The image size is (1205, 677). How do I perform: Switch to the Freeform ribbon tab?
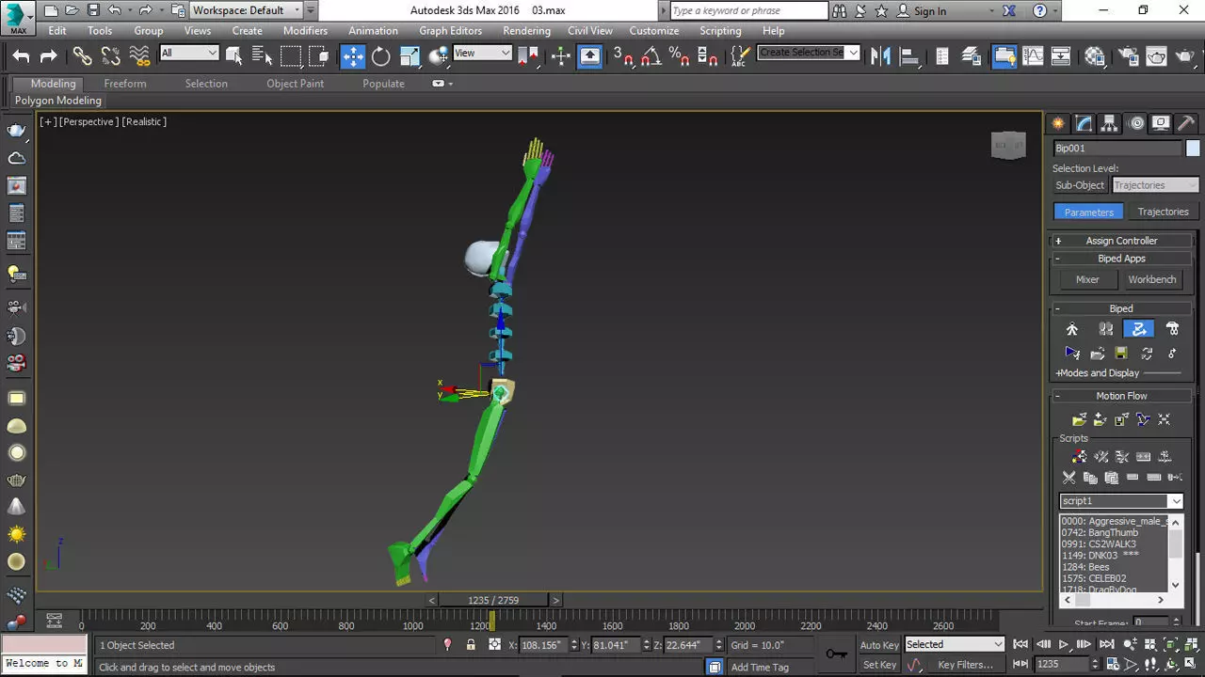point(125,84)
